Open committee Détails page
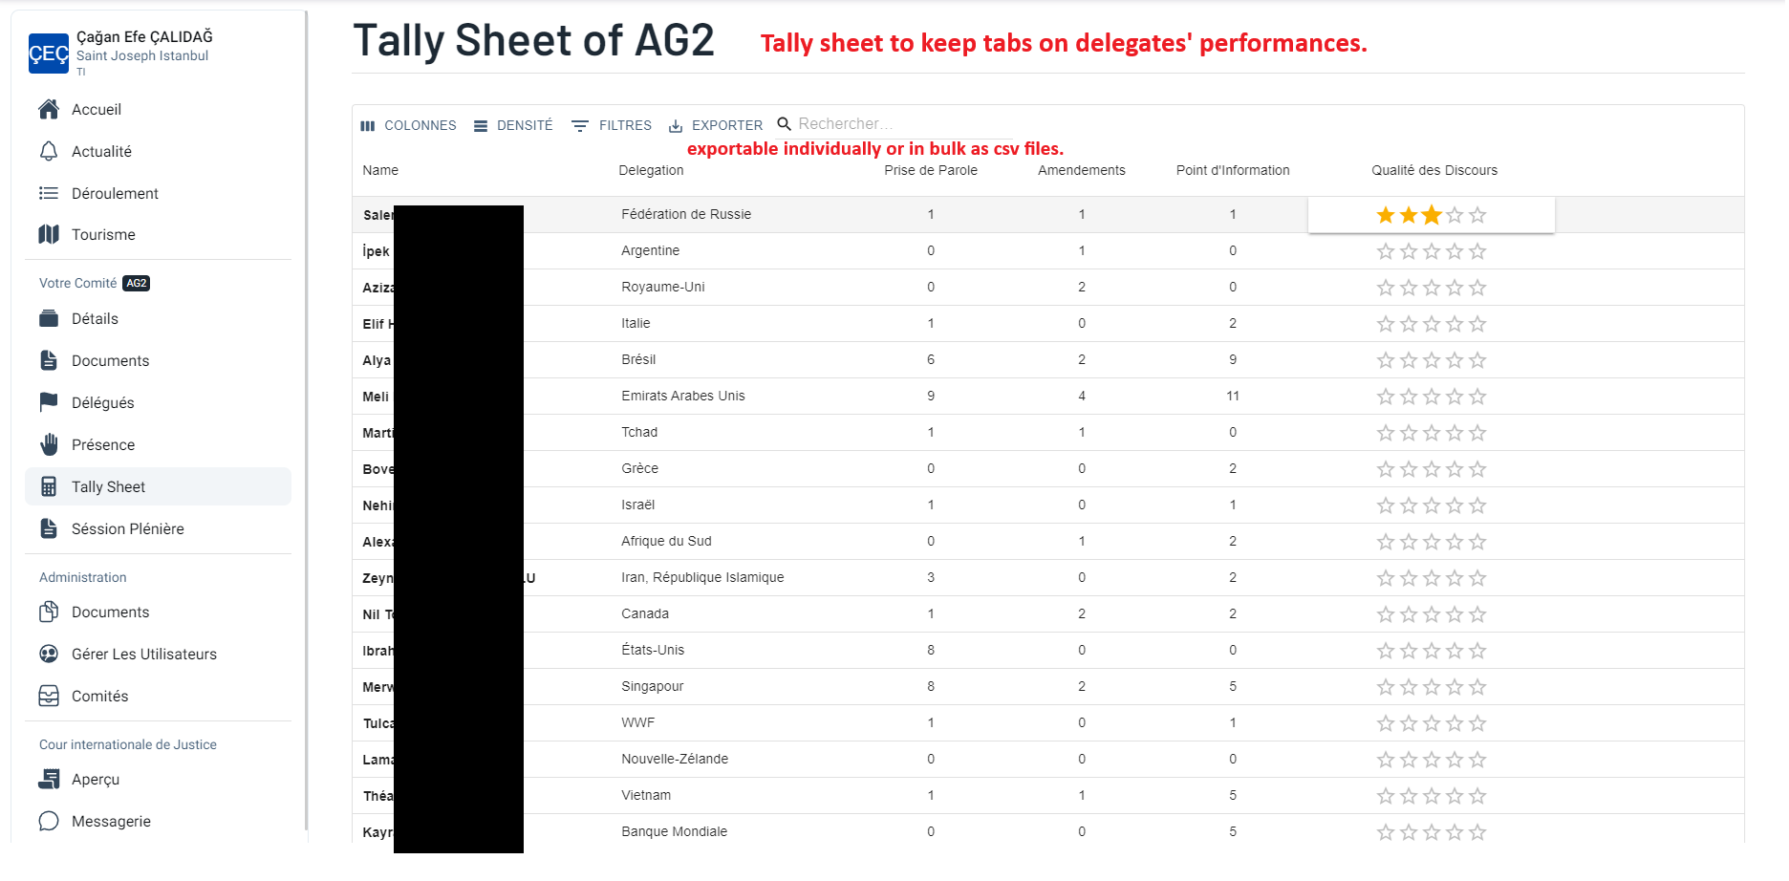This screenshot has width=1789, height=881. point(95,318)
